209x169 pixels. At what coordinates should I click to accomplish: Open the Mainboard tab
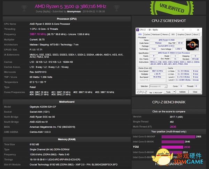click(156, 34)
